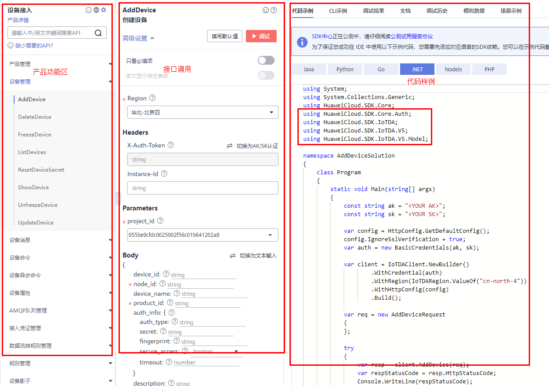Select UpdateDevice API in list
The height and width of the screenshot is (386, 549).
36,222
